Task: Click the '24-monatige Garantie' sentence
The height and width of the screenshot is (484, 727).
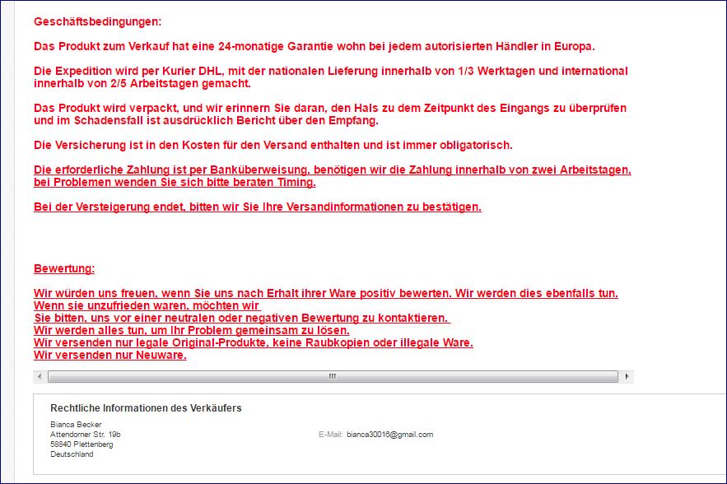Action: coord(315,46)
